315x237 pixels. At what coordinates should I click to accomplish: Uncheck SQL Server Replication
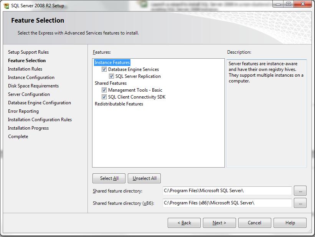[x=111, y=76]
